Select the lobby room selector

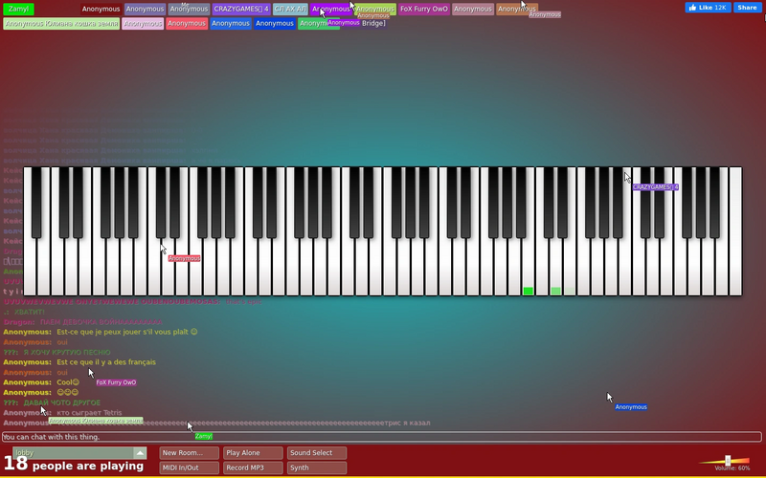[79, 452]
